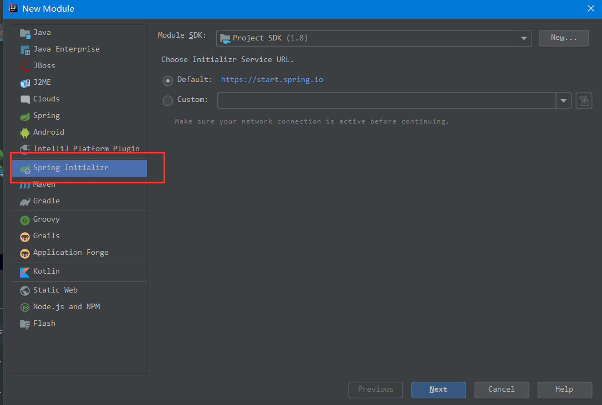Select the Default service URL radio button
The image size is (602, 405).
(168, 81)
